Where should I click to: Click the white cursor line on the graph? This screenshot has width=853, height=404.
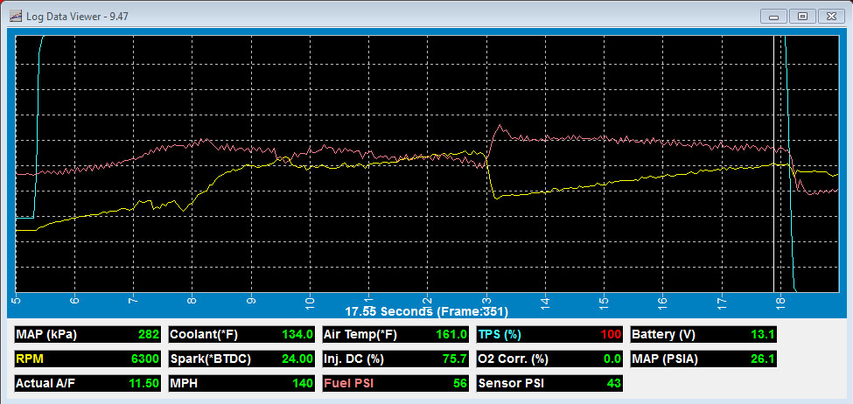[x=773, y=164]
